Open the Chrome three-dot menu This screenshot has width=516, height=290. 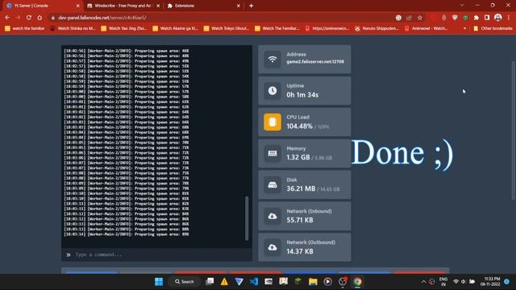(509, 18)
